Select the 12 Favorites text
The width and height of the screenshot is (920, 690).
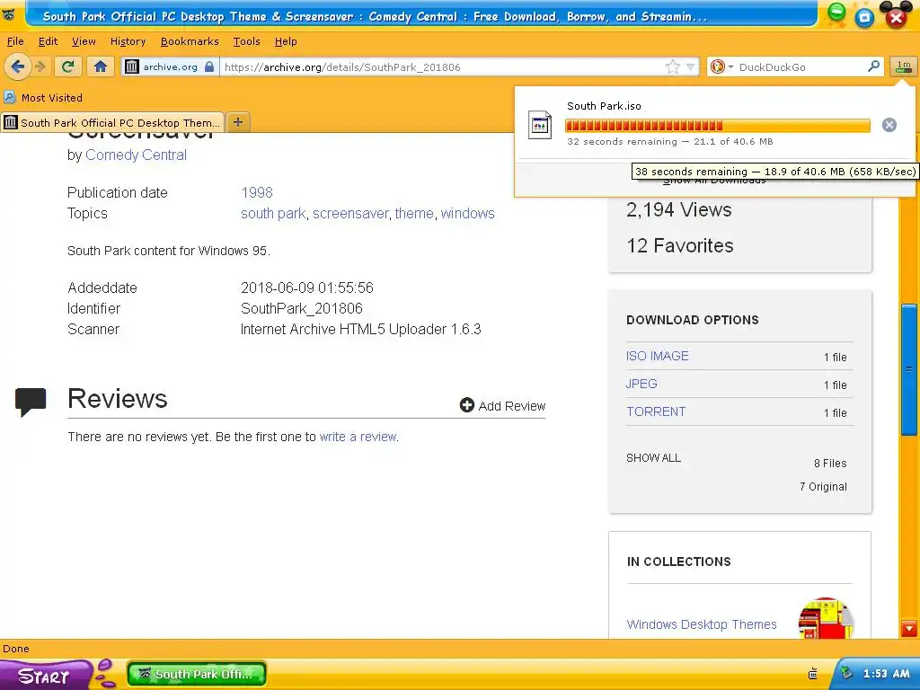[680, 245]
